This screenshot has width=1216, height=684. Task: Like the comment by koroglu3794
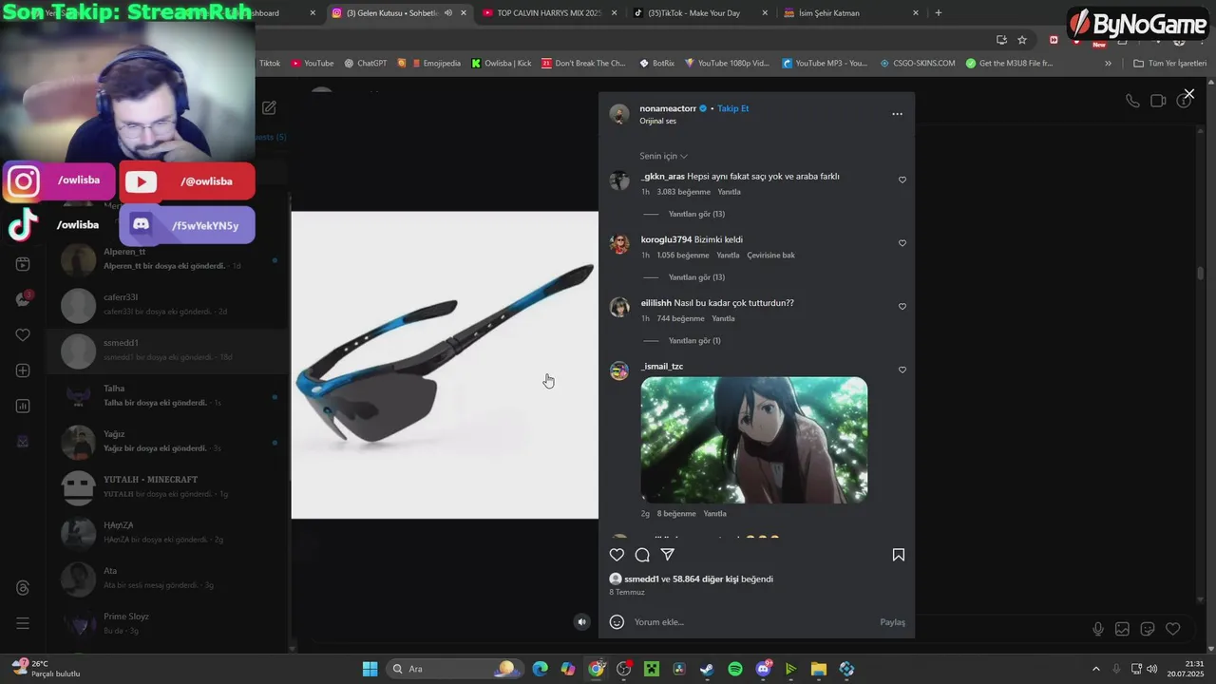pyautogui.click(x=902, y=243)
